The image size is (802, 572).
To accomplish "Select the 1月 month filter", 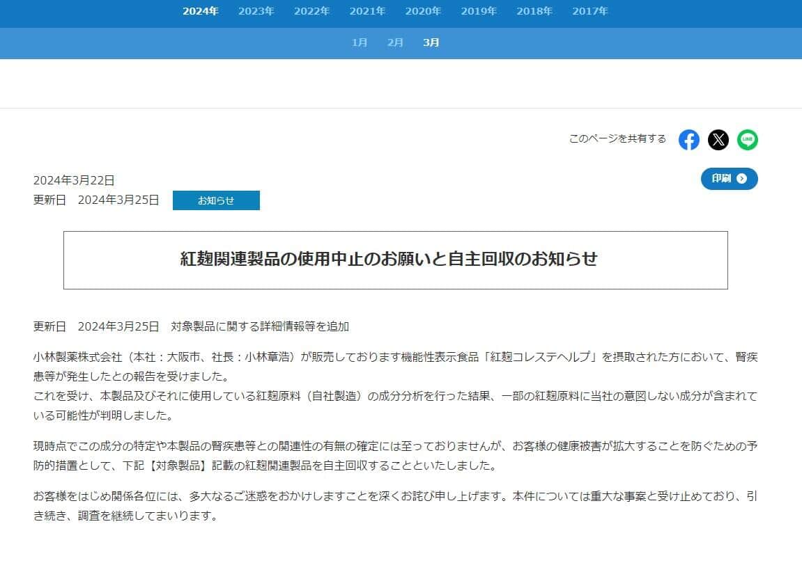I will (360, 42).
